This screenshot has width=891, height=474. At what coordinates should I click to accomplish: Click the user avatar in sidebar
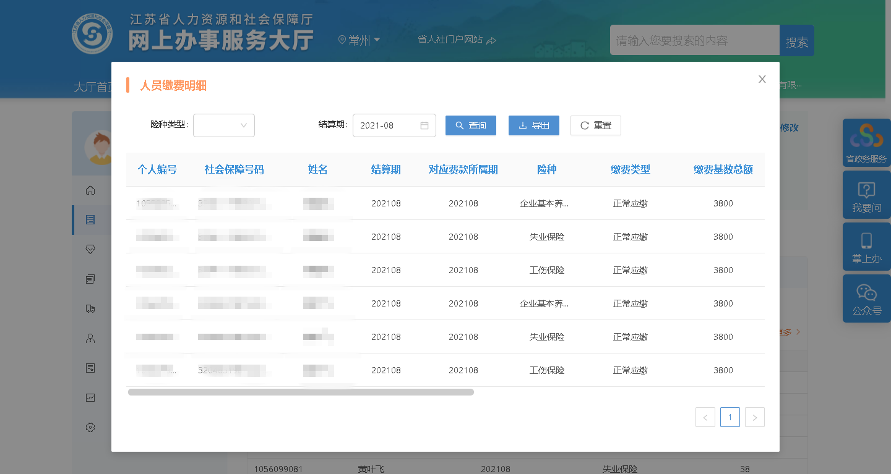click(x=99, y=146)
